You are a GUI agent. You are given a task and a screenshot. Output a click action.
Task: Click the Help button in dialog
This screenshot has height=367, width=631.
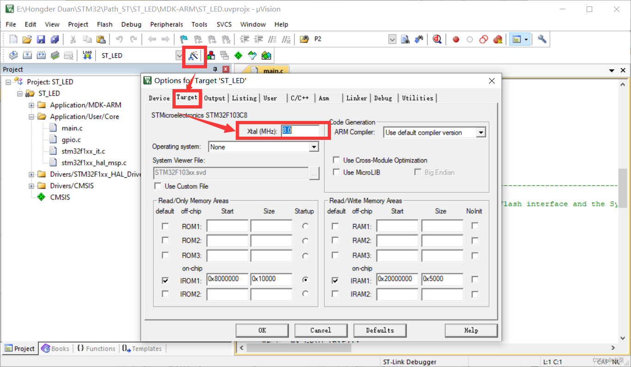[x=471, y=330]
